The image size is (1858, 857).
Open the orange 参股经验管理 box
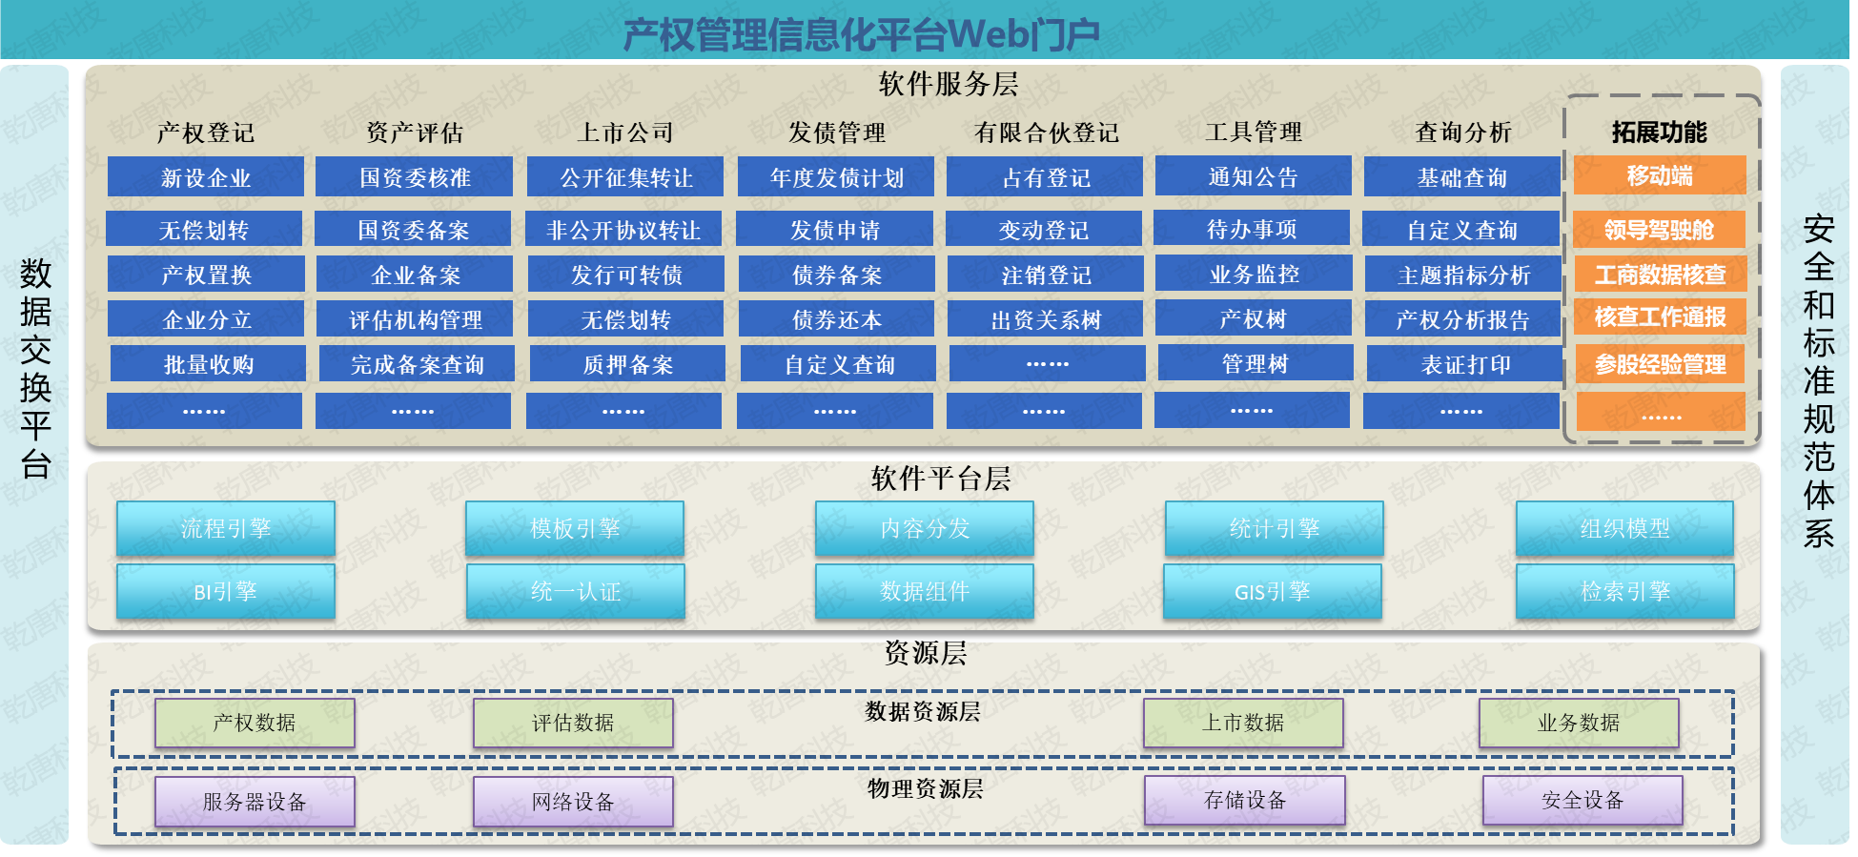click(x=1661, y=364)
